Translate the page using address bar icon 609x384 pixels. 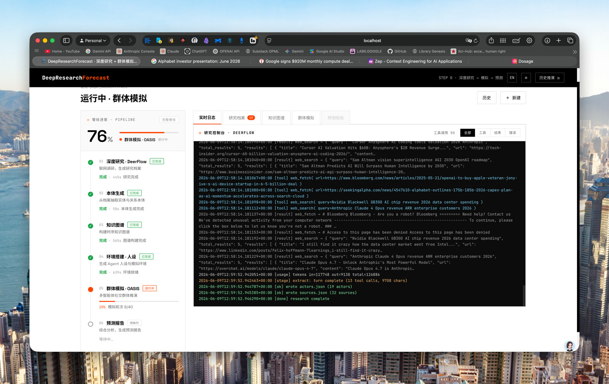click(468, 41)
